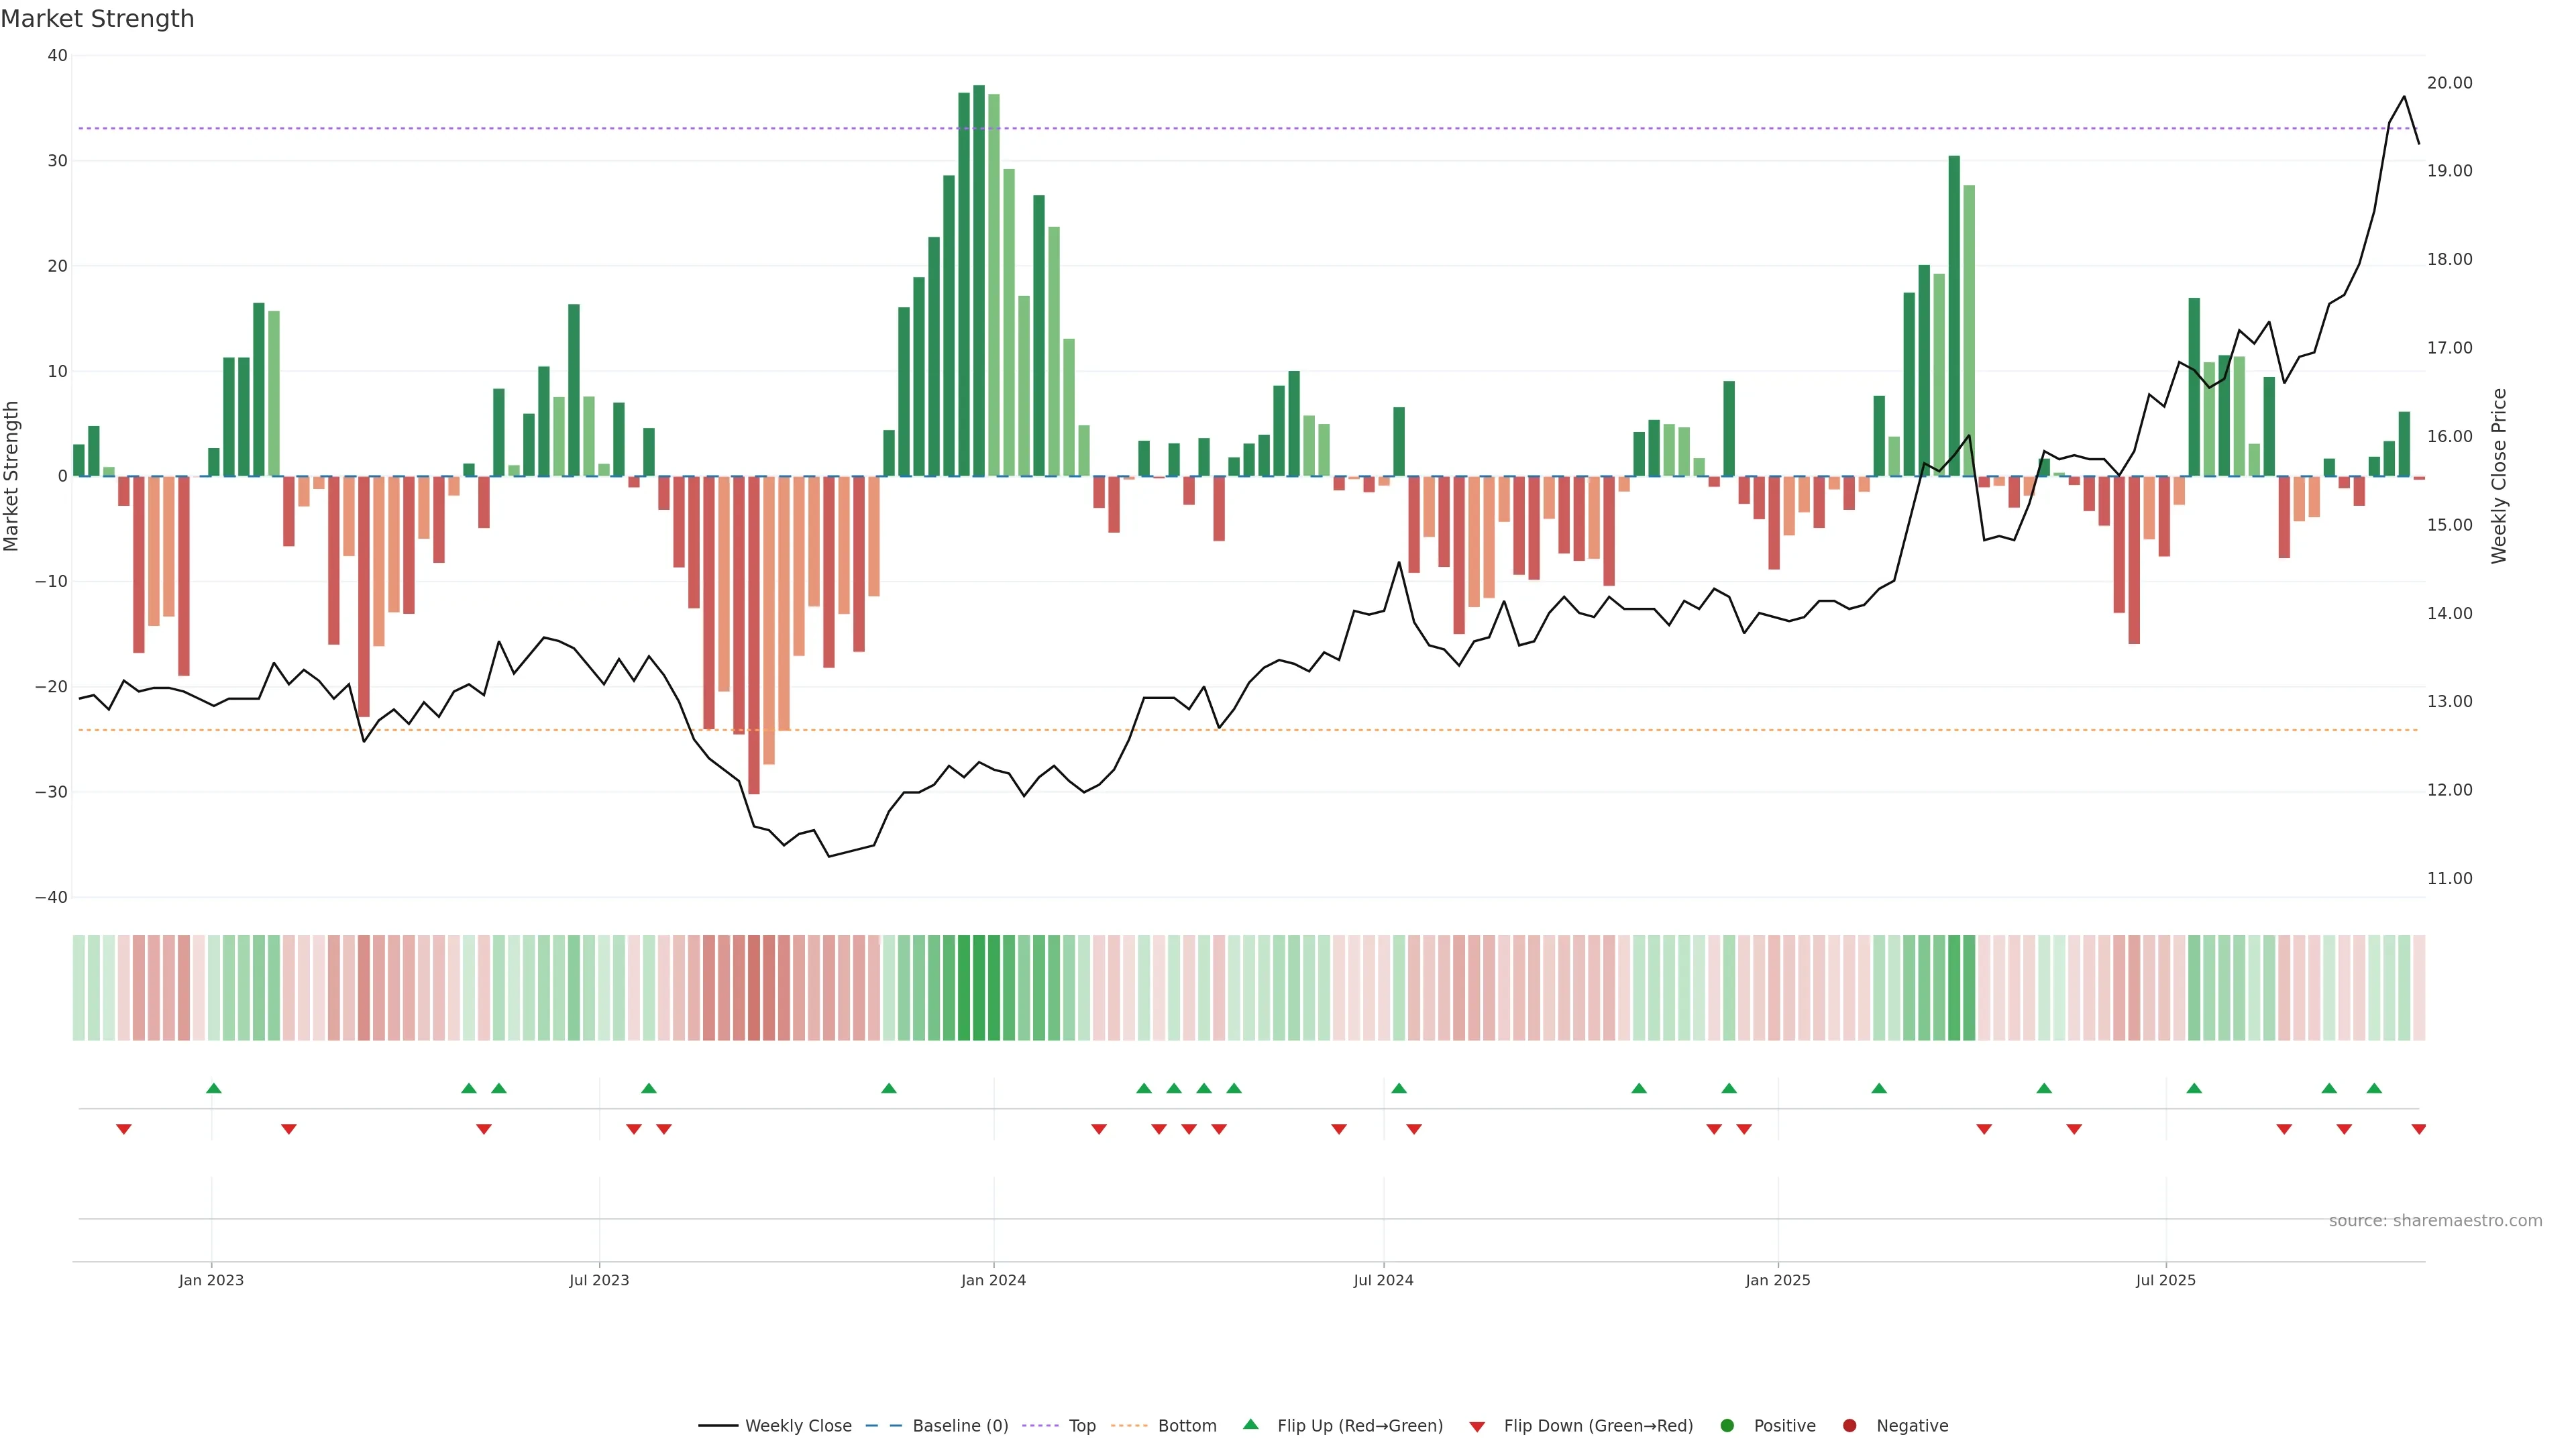Click the last red flip-down triangle at far right

[2418, 1129]
